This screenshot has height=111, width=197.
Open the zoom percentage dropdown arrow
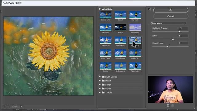pos(21,106)
